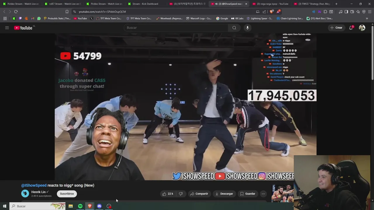The height and width of the screenshot is (210, 374).
Task: Open Brave Shields lion icon
Action: point(271,12)
